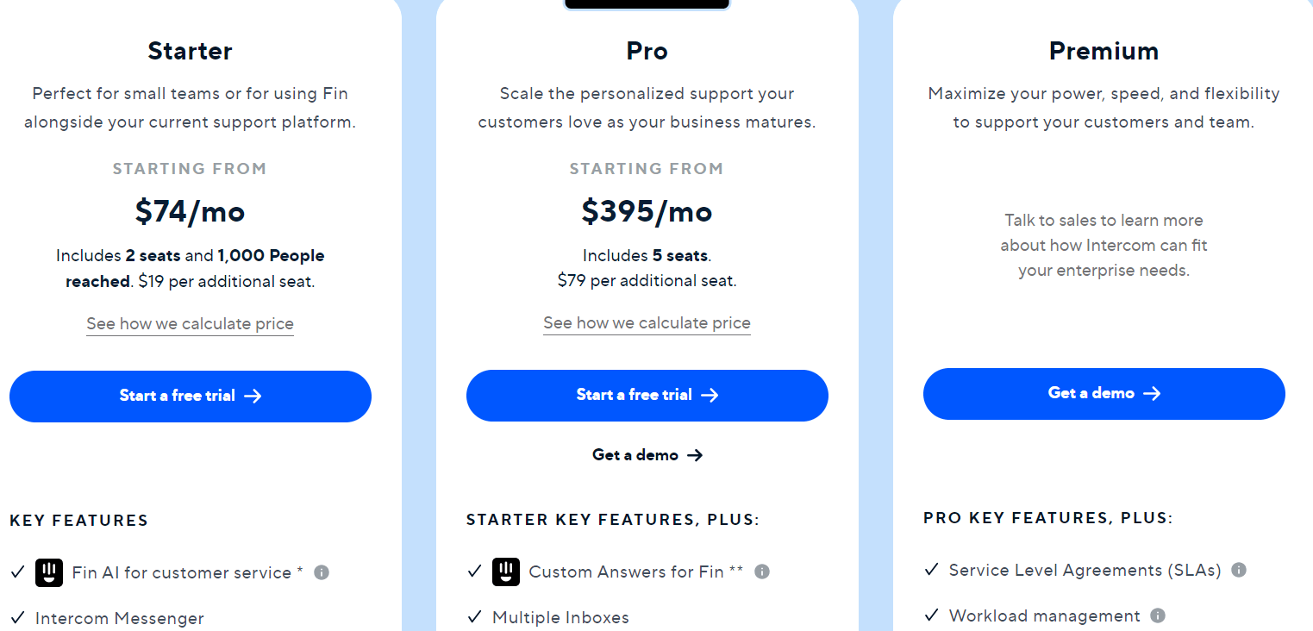Open Pro's See how we calculate price
The width and height of the screenshot is (1313, 631).
(x=647, y=323)
